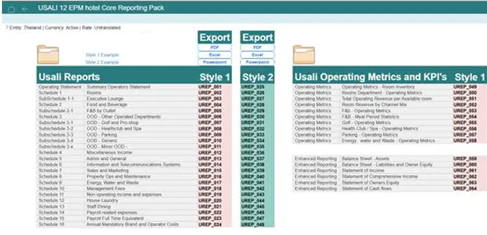The width and height of the screenshot is (487, 235).
Task: Click the back arrow in the header
Action: (x=25, y=9)
